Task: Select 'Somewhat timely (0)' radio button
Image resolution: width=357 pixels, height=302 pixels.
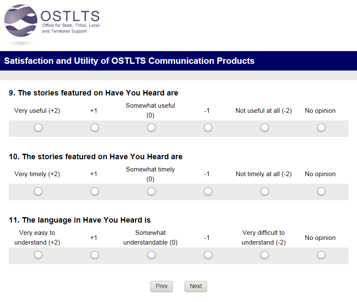Action: click(x=151, y=192)
